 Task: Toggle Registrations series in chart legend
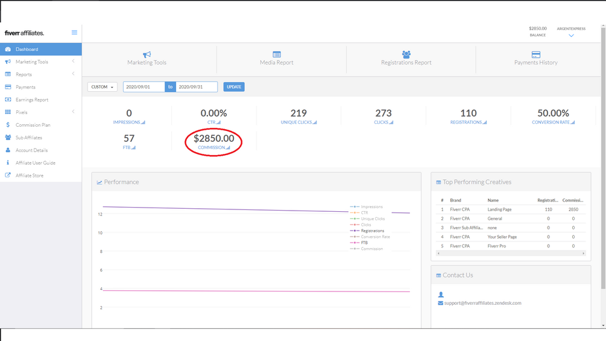tap(367, 231)
